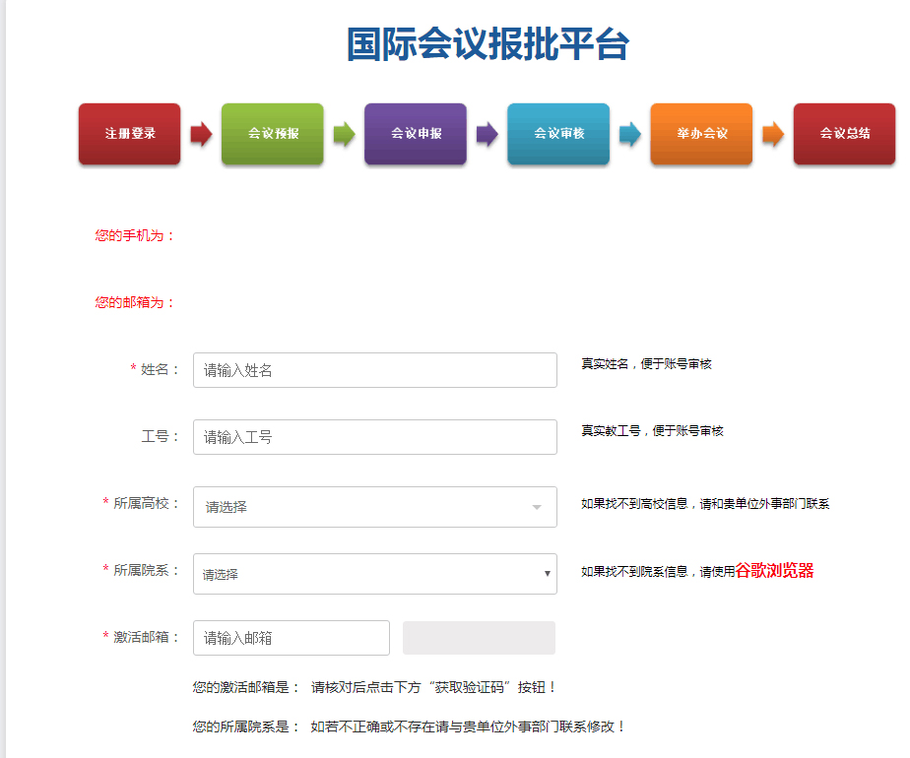This screenshot has width=910, height=758.
Task: Click the purple arrow after 会议申报
Action: [x=487, y=134]
